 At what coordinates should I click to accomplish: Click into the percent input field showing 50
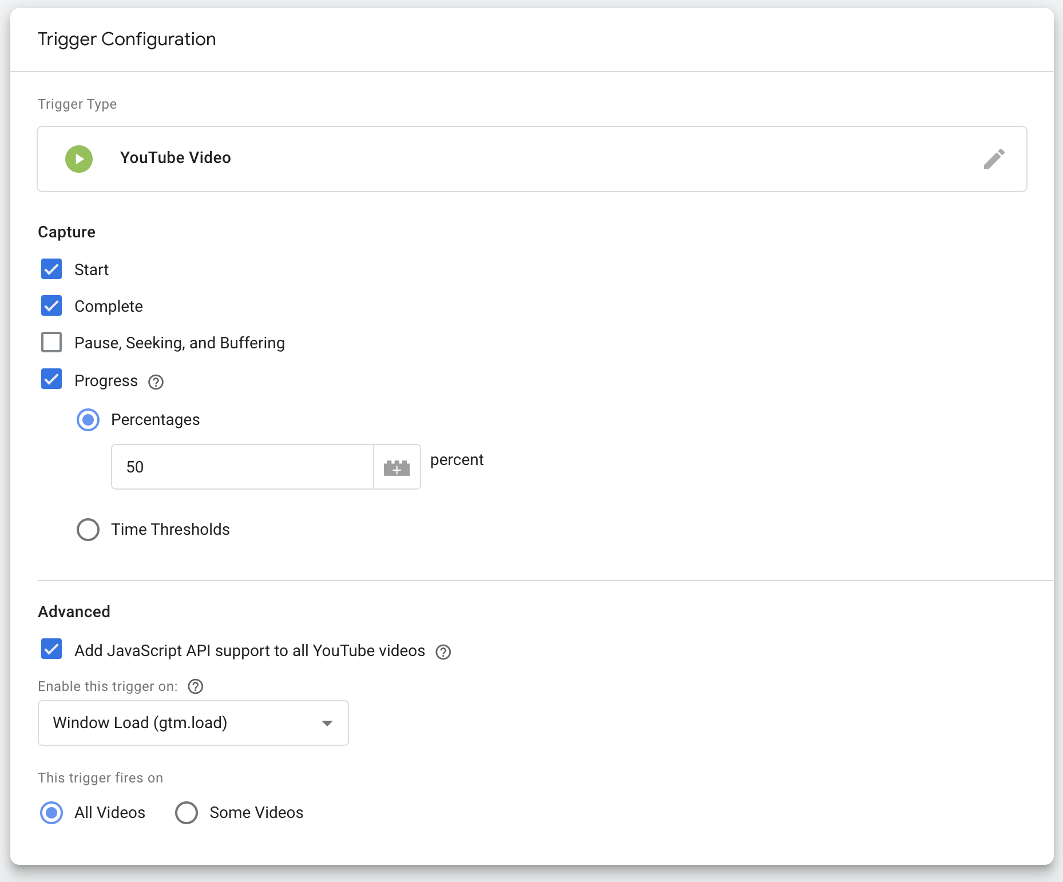pyautogui.click(x=243, y=467)
